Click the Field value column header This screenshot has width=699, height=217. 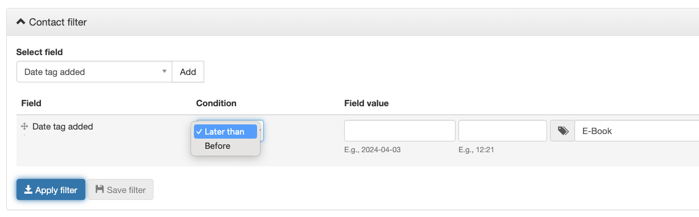click(x=366, y=103)
